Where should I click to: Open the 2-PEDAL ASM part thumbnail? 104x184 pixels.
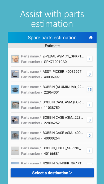[15, 59]
